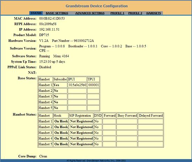Image resolution: width=192 pixels, height=162 pixels.
Task: Select MAC address value 00:0B:82:41:D0:53
Action: 52,18
